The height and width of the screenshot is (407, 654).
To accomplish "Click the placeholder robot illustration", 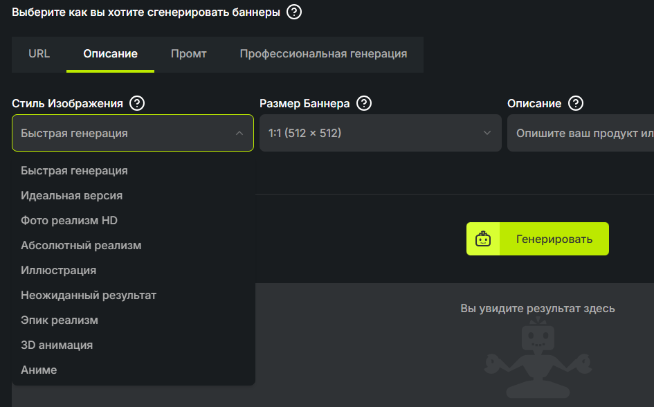I will (x=538, y=358).
